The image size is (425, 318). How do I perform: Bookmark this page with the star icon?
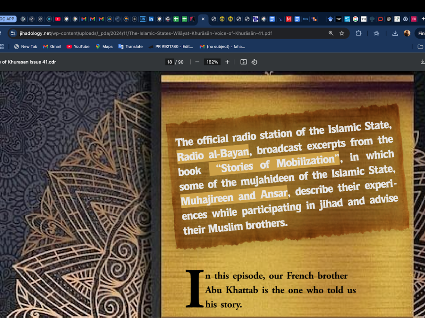[x=342, y=33]
